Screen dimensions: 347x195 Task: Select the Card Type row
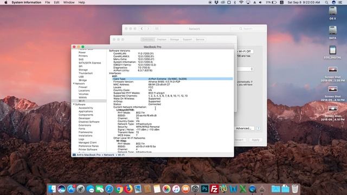coord(172,79)
